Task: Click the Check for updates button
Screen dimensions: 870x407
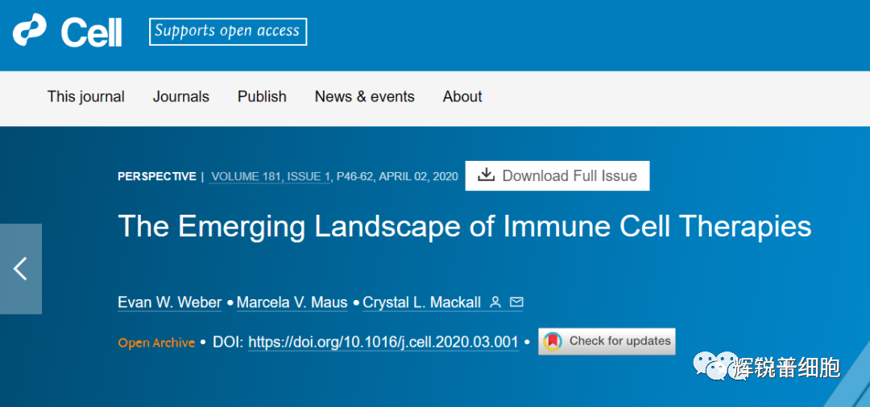Action: coord(607,341)
